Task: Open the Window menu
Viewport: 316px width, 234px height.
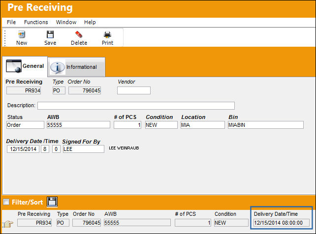Action: 66,22
